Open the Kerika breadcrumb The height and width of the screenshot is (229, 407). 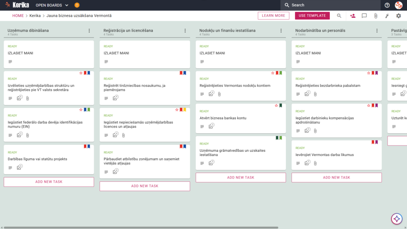35,16
